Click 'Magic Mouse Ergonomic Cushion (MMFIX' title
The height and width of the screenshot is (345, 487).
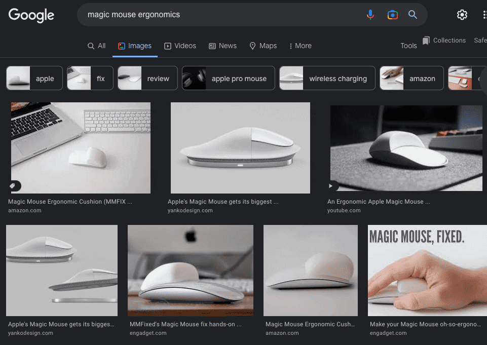pos(70,202)
